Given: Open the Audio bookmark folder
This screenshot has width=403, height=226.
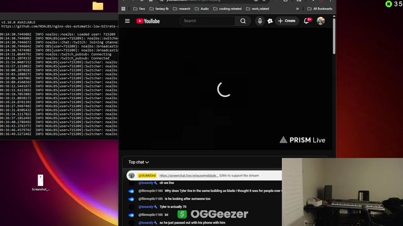Looking at the screenshot, I should [201, 9].
